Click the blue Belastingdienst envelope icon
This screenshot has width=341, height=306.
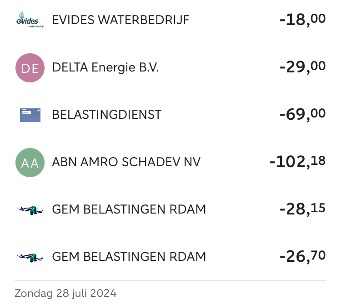tap(30, 115)
